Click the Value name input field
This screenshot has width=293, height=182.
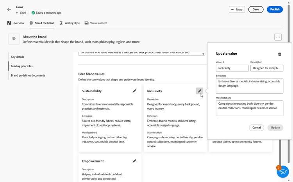(232, 68)
